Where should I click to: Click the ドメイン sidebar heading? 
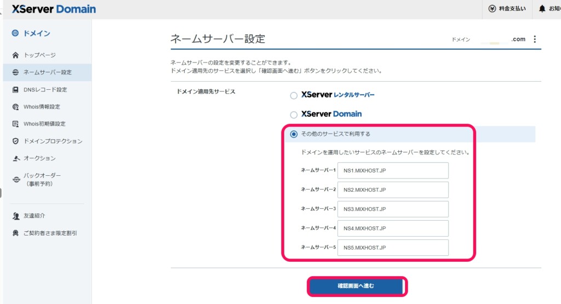(x=37, y=33)
